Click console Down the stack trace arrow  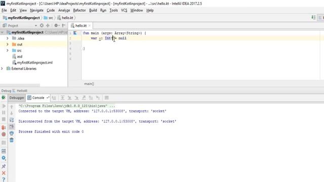pos(12,113)
